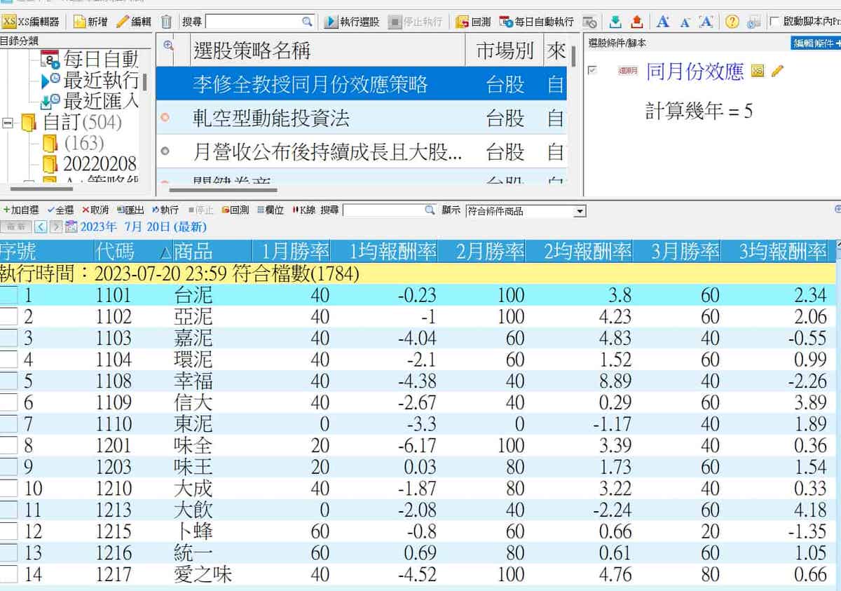841x591 pixels.
Task: Click the help question mark icon
Action: pyautogui.click(x=732, y=22)
